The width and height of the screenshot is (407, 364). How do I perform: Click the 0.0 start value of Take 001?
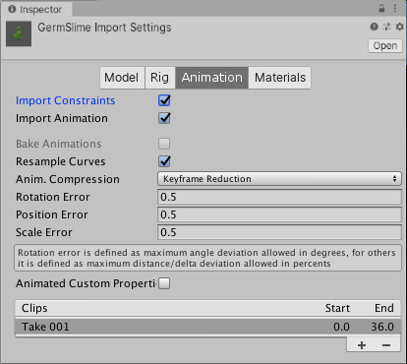[341, 327]
